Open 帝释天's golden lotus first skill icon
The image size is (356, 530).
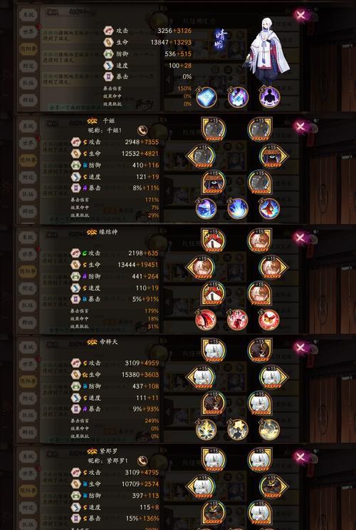pos(206,429)
